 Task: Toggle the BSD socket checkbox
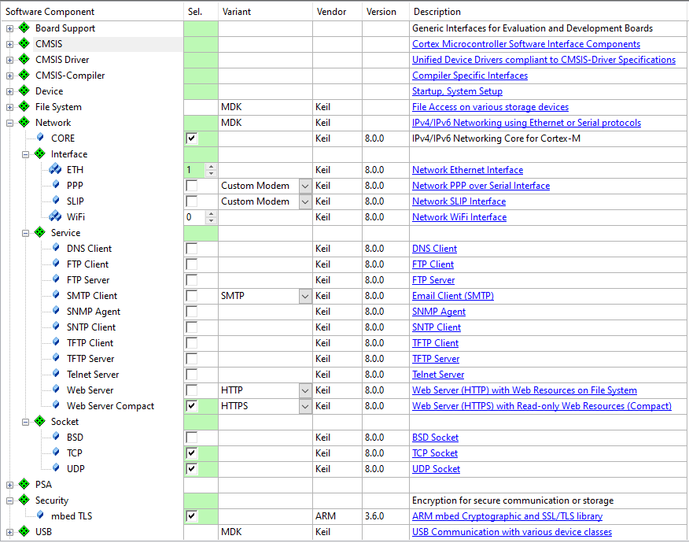point(191,438)
